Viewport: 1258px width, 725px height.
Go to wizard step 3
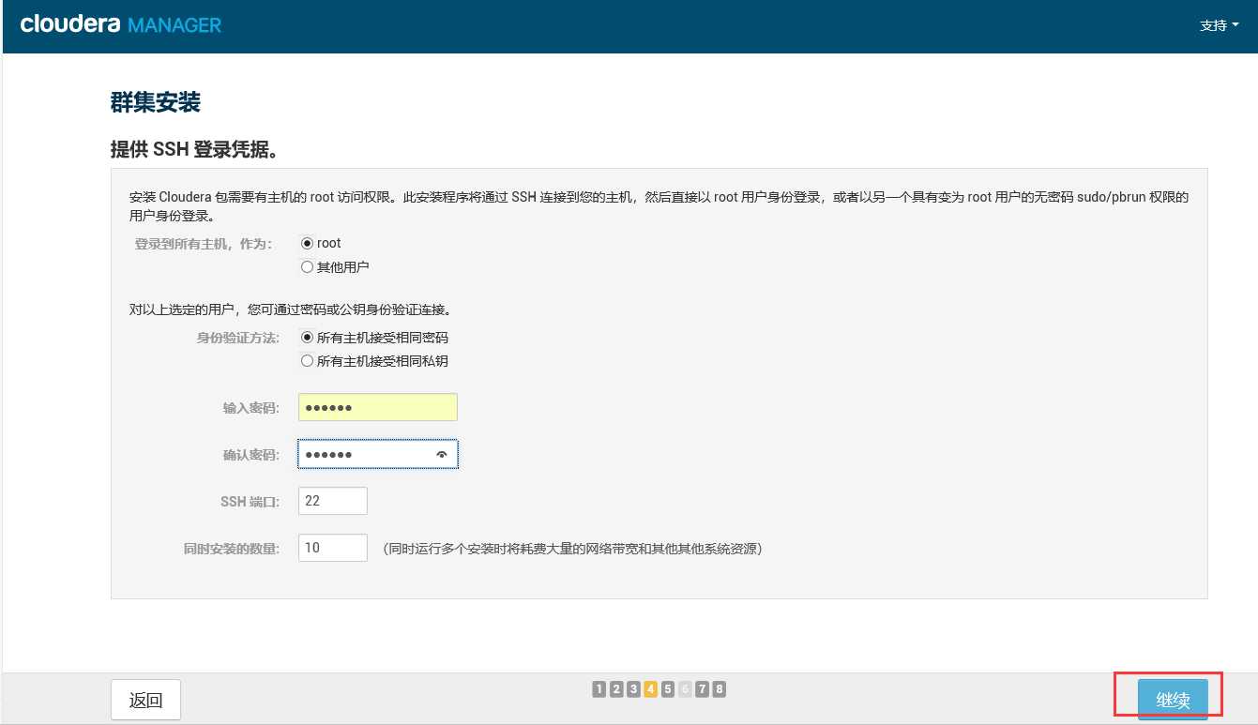point(633,689)
